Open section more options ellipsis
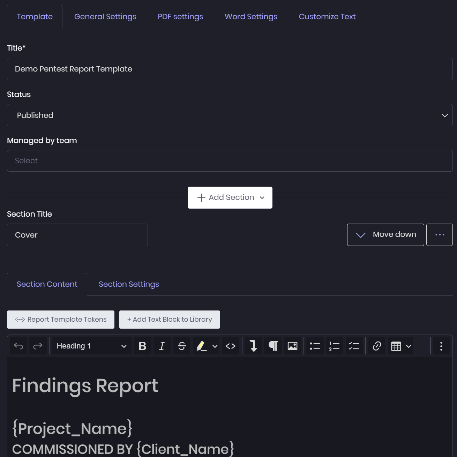Viewport: 457px width, 457px height. pos(440,235)
